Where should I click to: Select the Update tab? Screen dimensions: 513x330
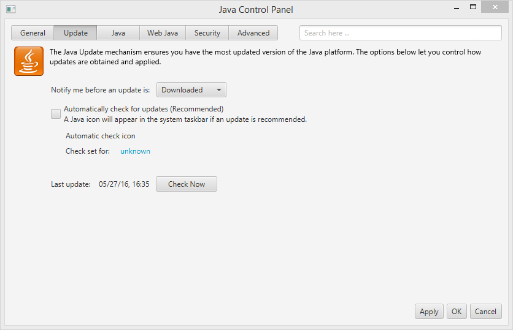(75, 33)
